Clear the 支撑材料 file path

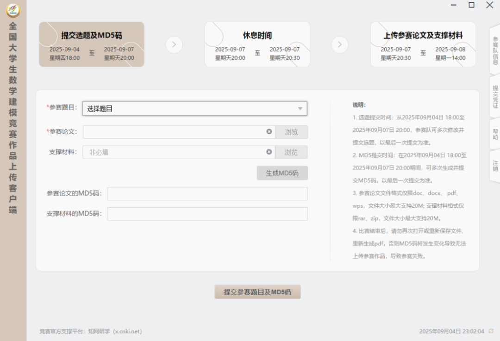click(x=269, y=152)
